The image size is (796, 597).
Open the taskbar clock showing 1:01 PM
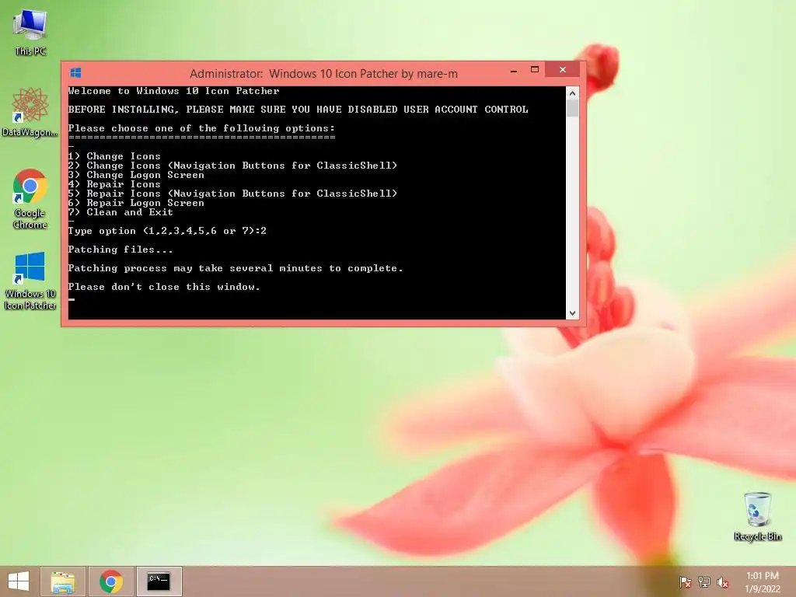(x=762, y=581)
